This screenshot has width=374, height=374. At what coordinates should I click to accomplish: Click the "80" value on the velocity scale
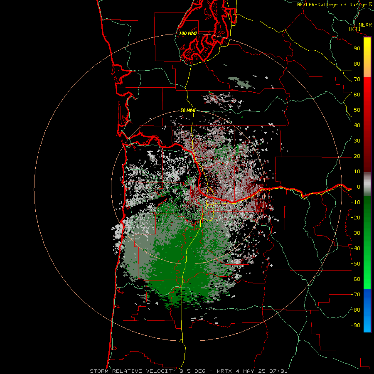[x=357, y=64]
